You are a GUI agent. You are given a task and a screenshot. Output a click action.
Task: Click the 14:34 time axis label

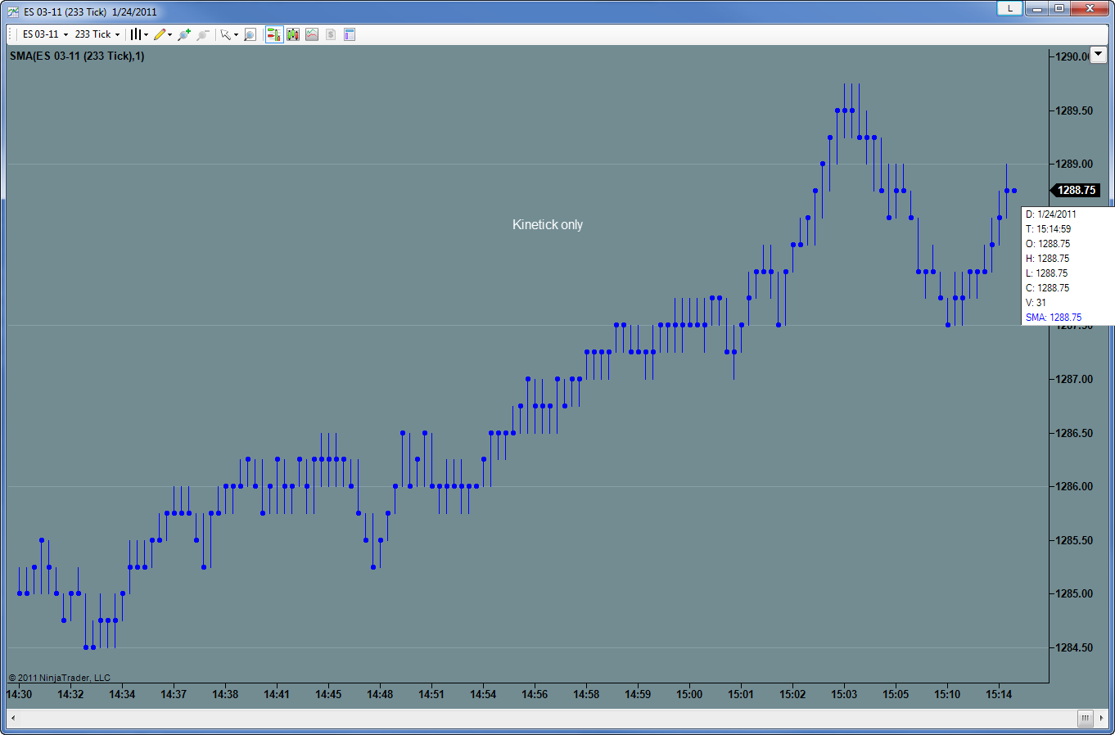click(122, 694)
